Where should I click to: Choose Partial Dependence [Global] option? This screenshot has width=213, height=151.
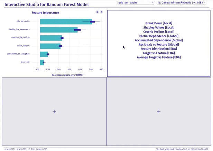159,36
